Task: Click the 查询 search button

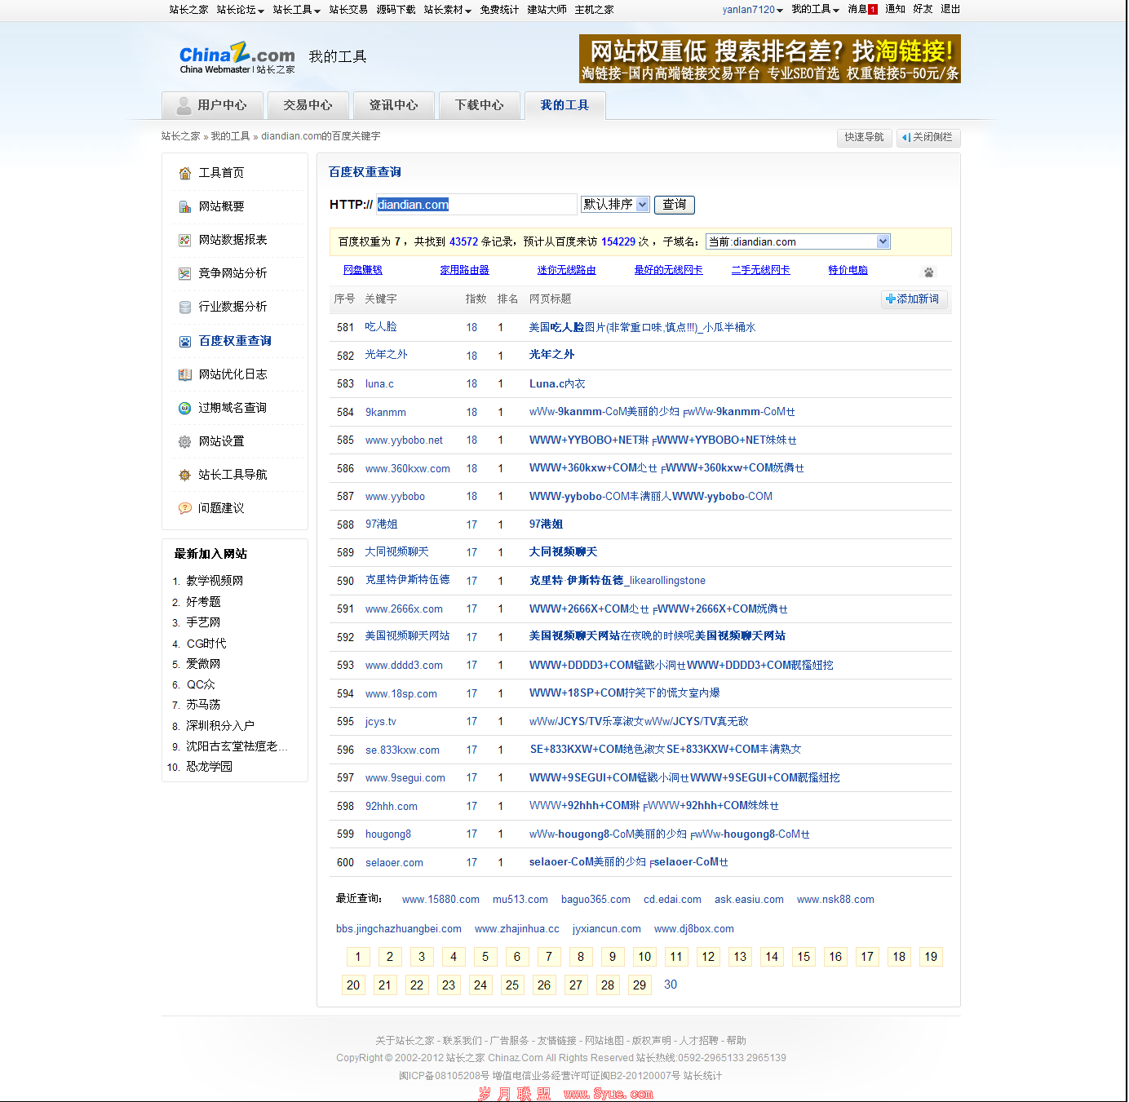Action: click(674, 205)
